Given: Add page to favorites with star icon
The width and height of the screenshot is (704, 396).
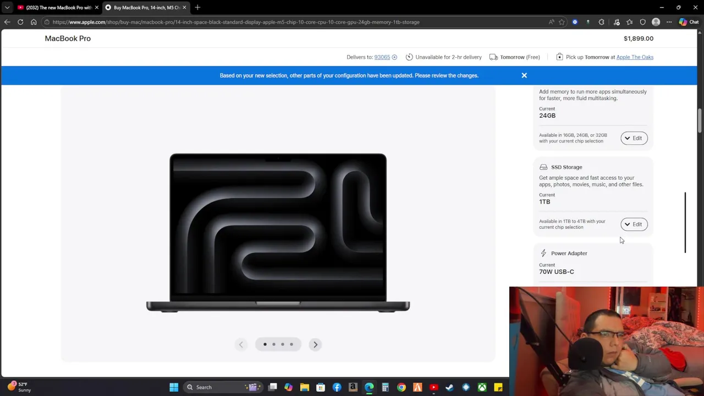Looking at the screenshot, I should click(x=562, y=22).
